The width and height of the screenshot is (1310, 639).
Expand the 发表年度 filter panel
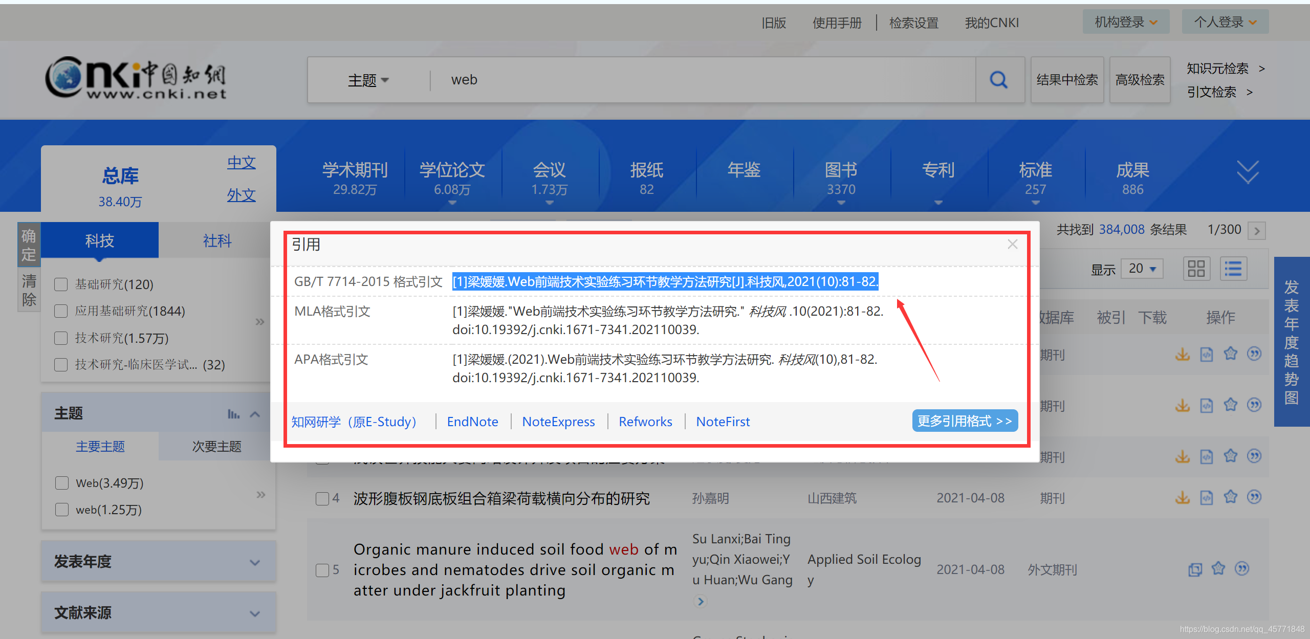pyautogui.click(x=254, y=562)
